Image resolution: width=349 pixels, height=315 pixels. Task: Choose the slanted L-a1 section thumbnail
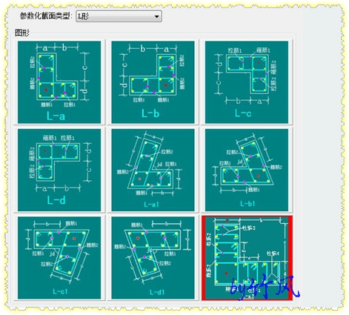tap(153, 170)
